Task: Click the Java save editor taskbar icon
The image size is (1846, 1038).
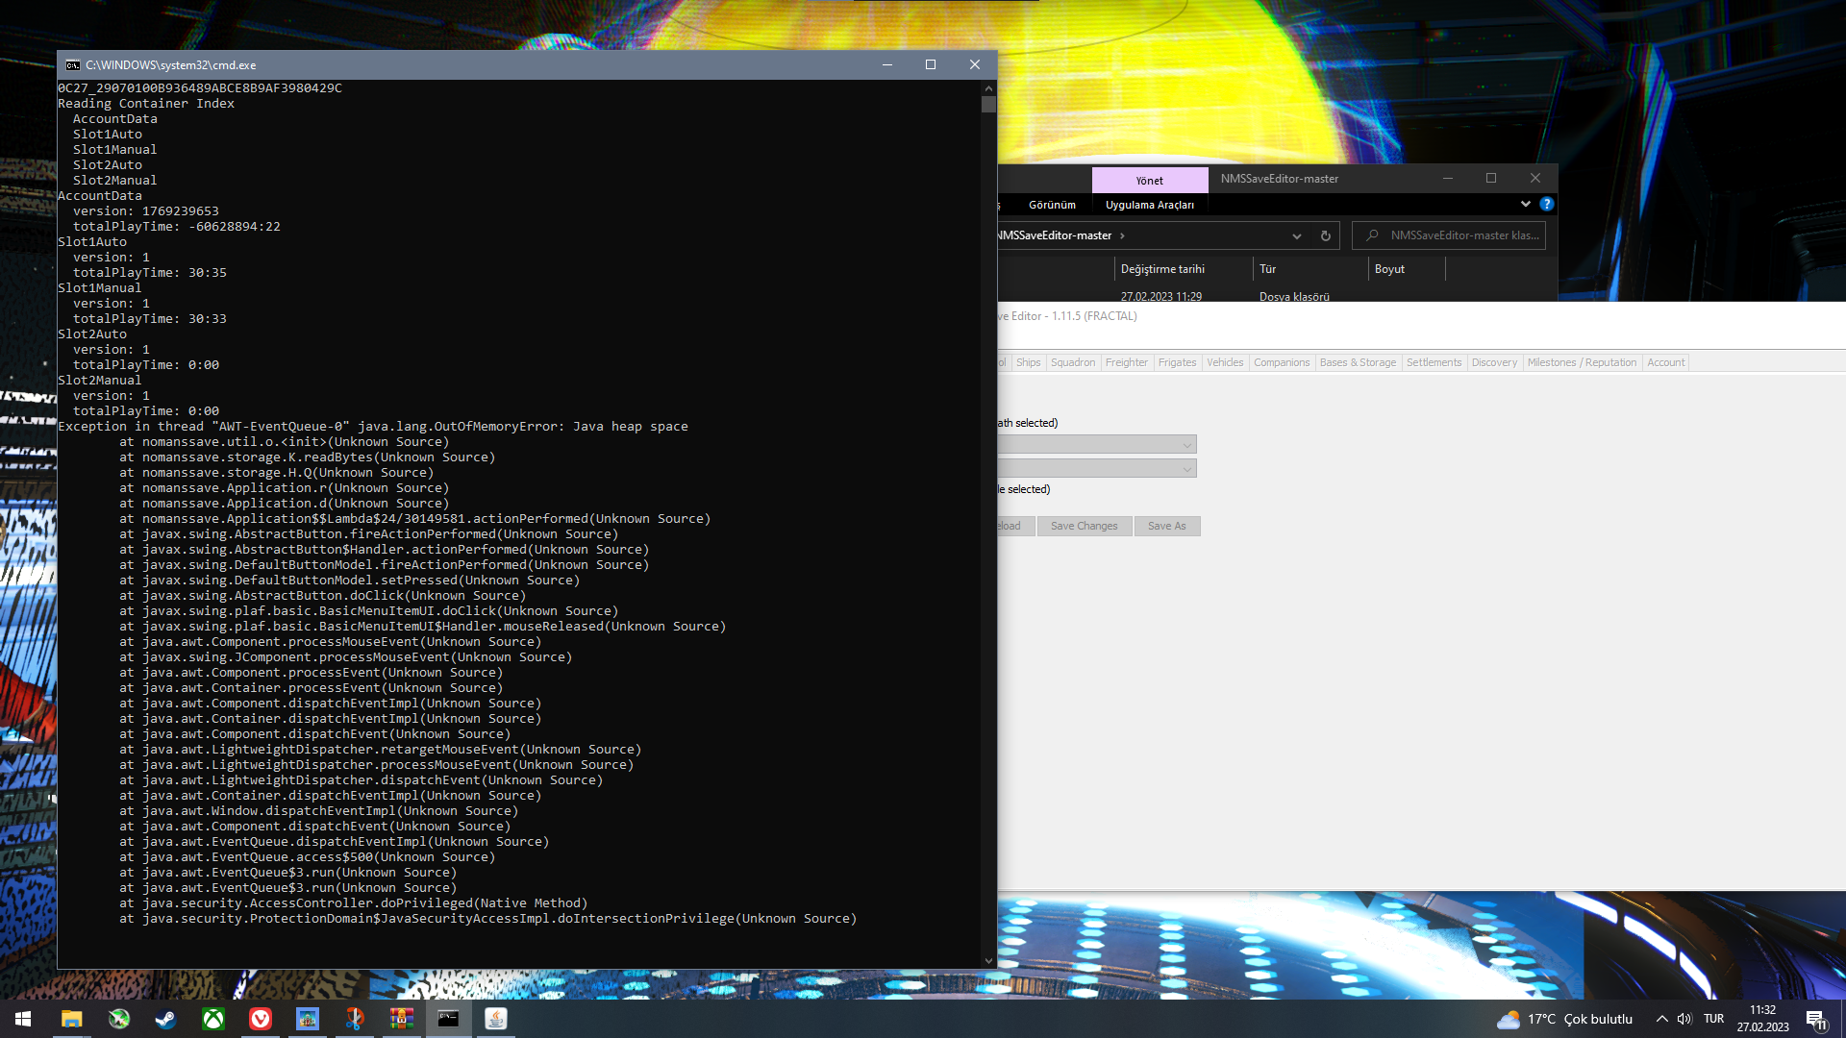Action: tap(495, 1019)
